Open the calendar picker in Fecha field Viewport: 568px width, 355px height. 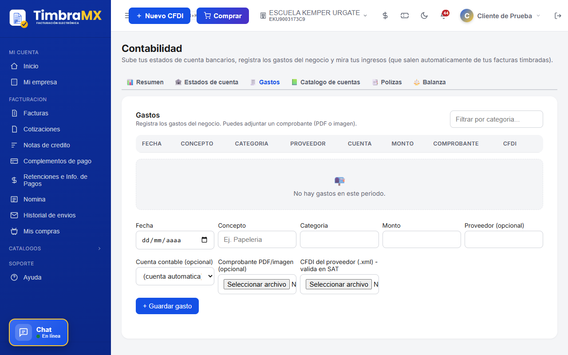click(204, 240)
